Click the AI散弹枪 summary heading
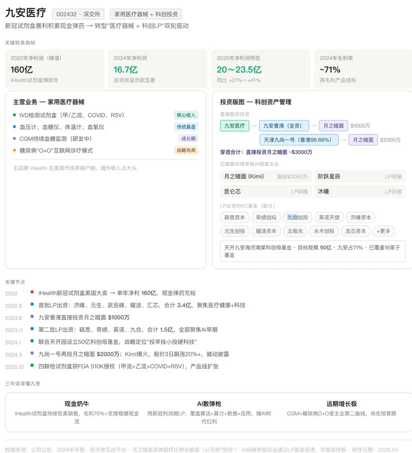 click(x=209, y=404)
